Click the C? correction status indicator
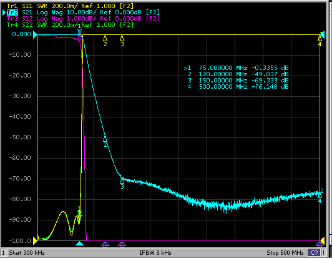Viewport: 332px width, 258px height. point(315,253)
